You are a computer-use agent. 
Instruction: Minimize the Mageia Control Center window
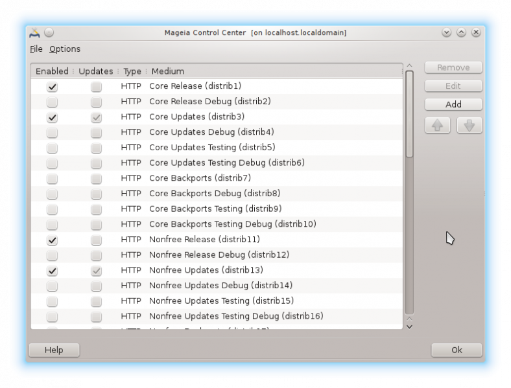pyautogui.click(x=446, y=32)
